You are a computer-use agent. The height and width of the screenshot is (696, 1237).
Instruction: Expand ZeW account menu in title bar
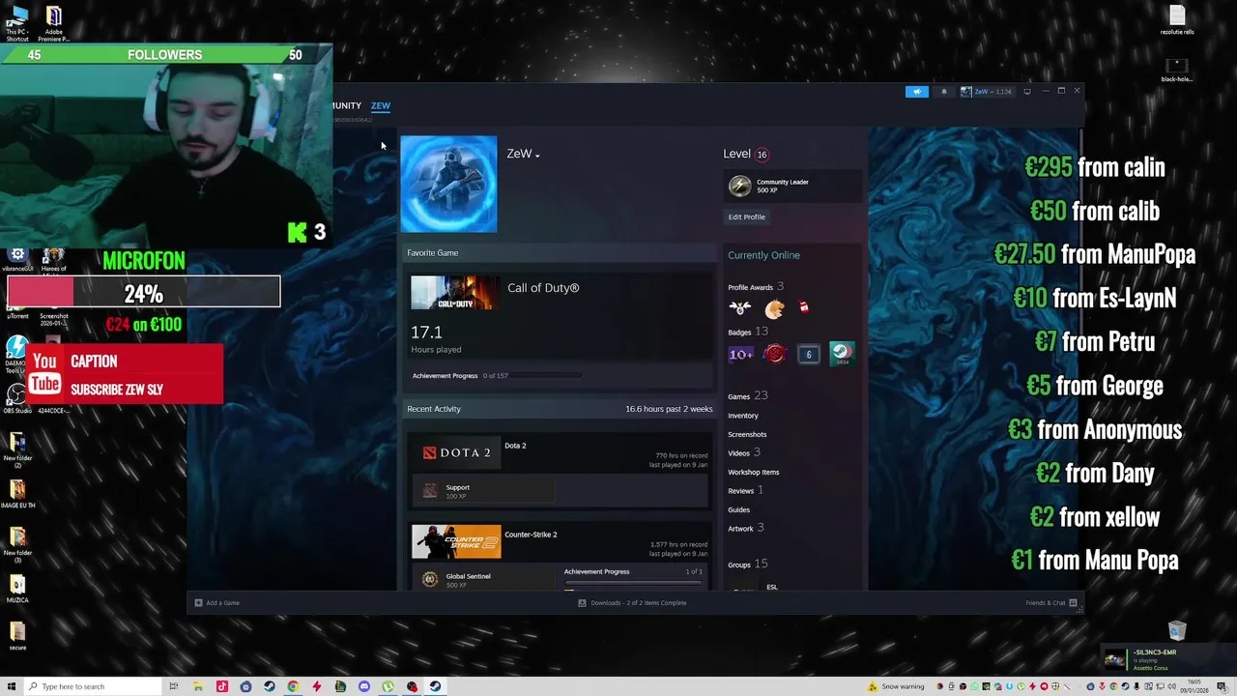(987, 92)
